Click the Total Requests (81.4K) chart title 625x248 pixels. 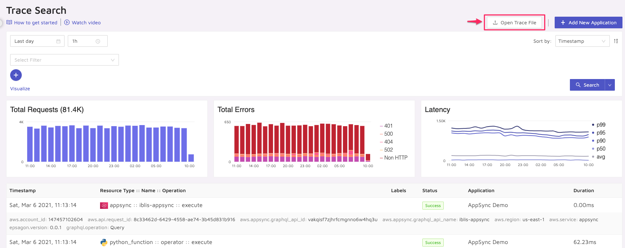(47, 109)
